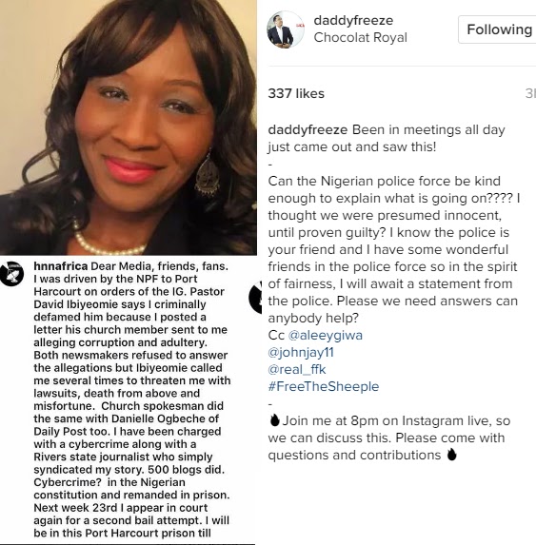Open the #FreeTheSheeple hashtag
This screenshot has height=545, width=536.
pos(324,386)
